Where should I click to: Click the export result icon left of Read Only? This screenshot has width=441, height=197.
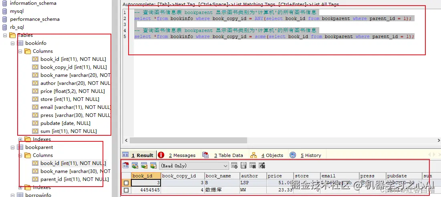[x=126, y=165]
